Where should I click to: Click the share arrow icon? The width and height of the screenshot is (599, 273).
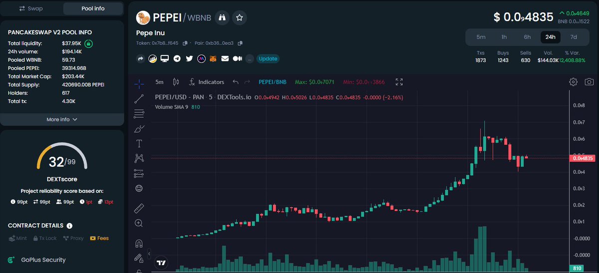pos(141,58)
